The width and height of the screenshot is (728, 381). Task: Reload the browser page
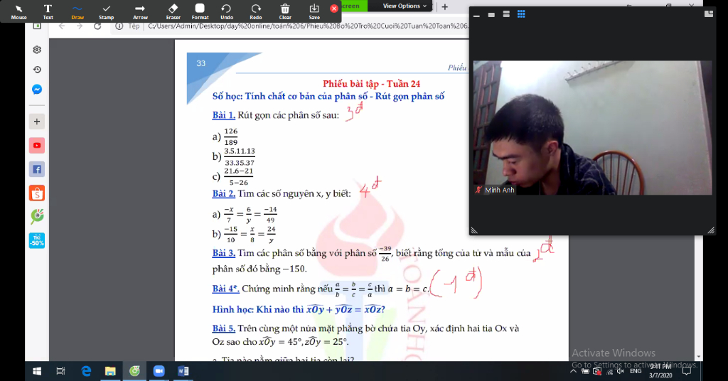97,26
